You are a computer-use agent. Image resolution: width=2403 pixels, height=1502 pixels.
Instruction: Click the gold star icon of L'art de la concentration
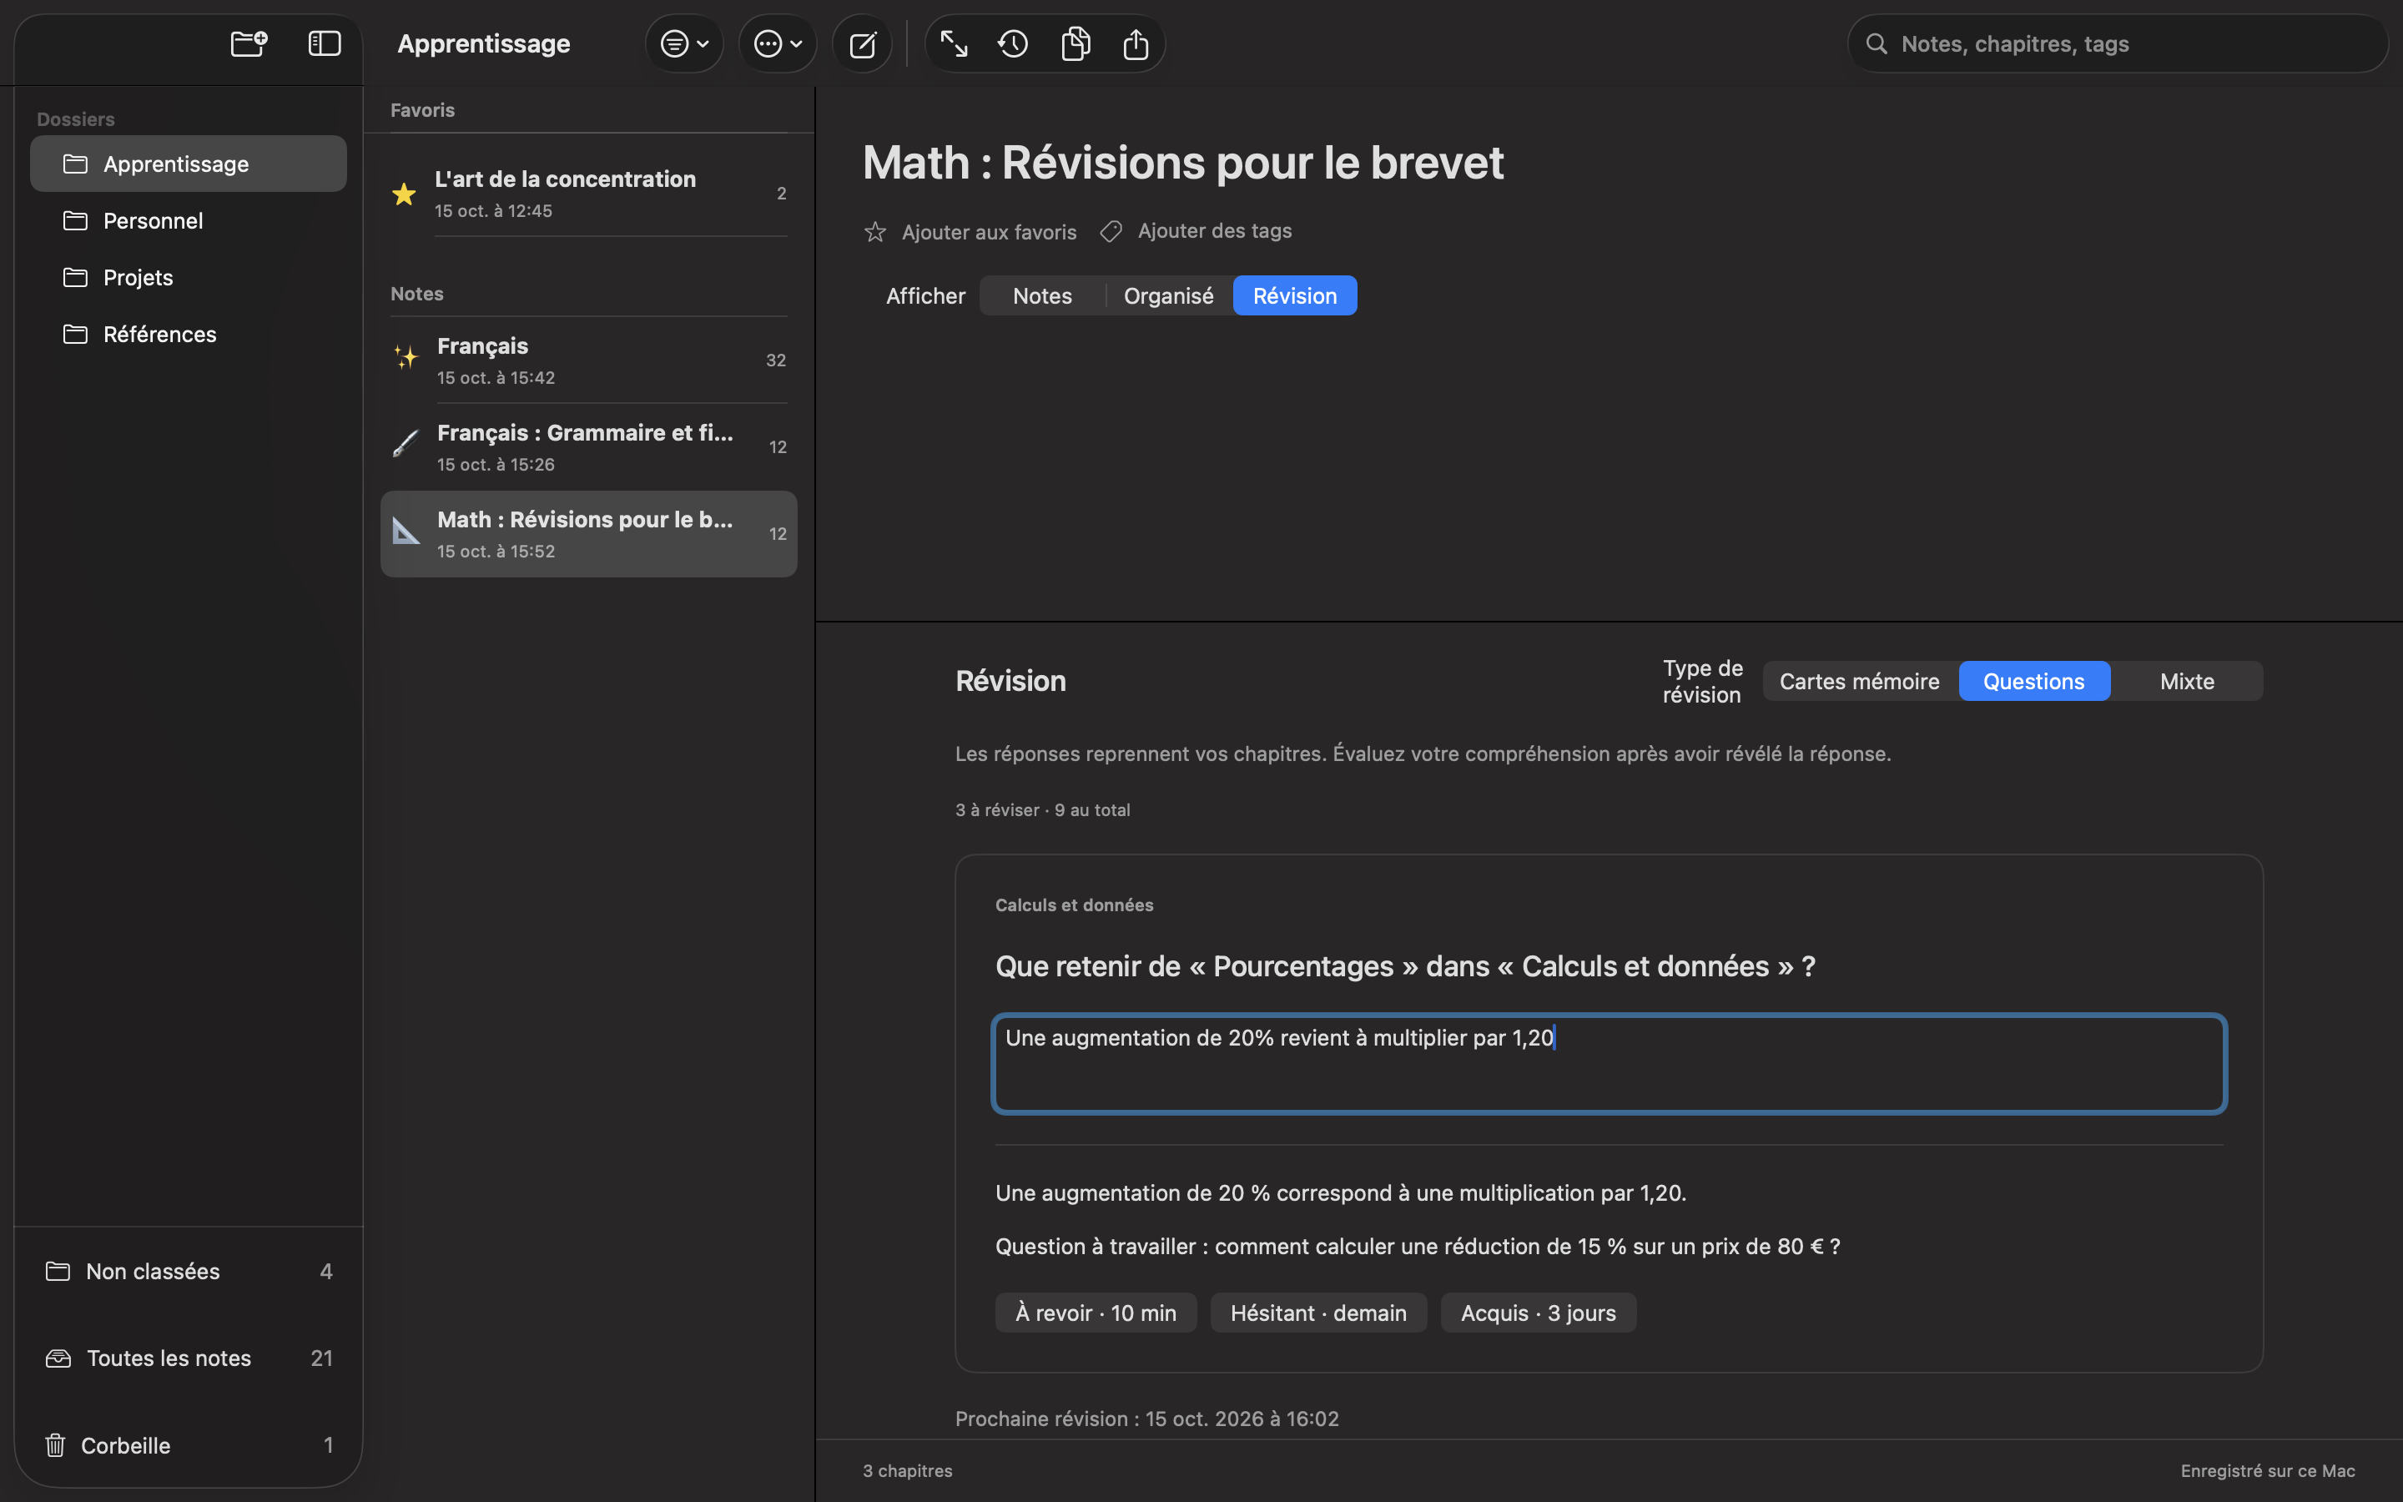point(404,194)
